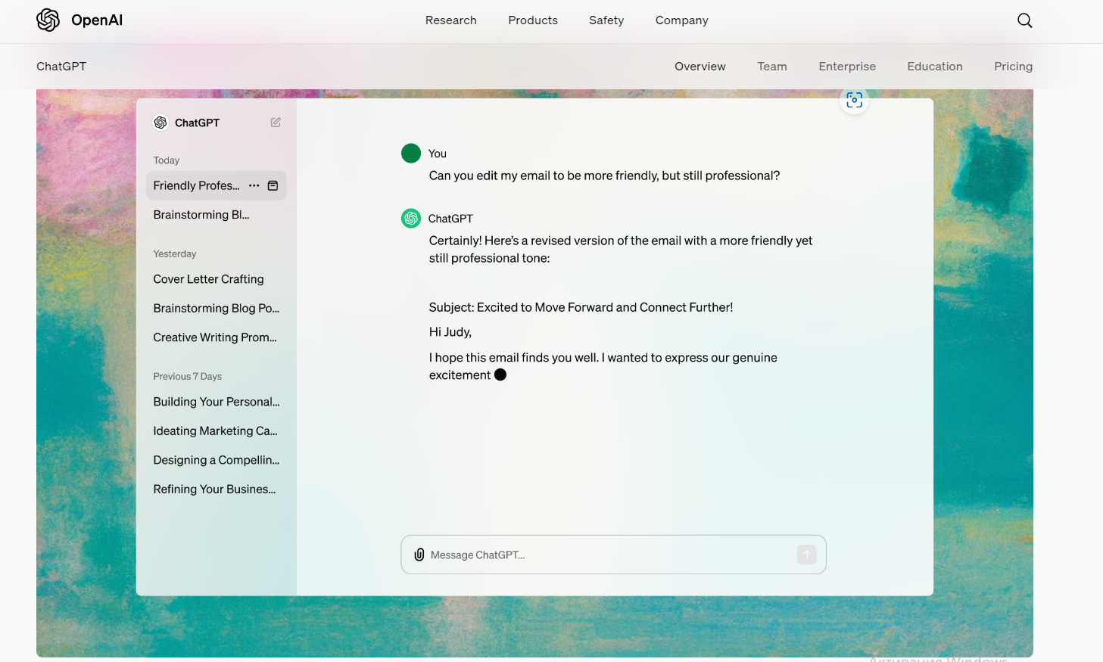Click the green user avatar
Viewport: 1103px width, 662px height.
coord(411,154)
